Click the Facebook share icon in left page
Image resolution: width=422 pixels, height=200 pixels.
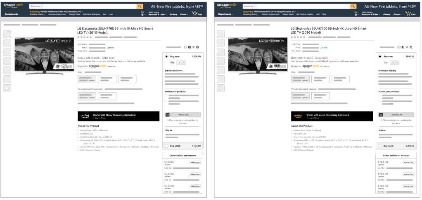coord(189,47)
